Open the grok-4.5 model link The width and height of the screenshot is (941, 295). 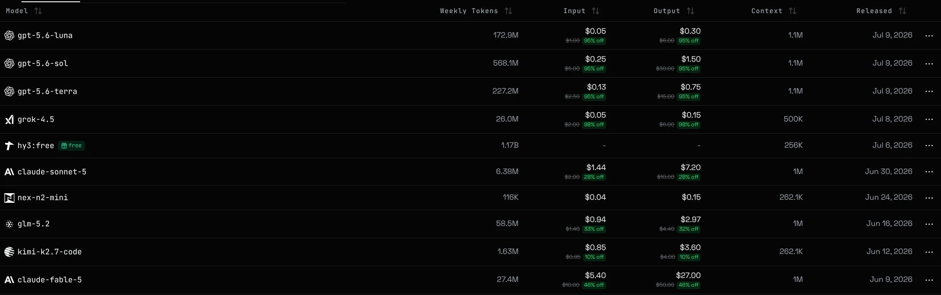coord(36,119)
